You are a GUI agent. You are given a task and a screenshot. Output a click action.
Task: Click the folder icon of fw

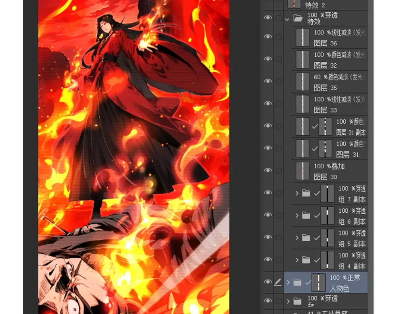[297, 301]
